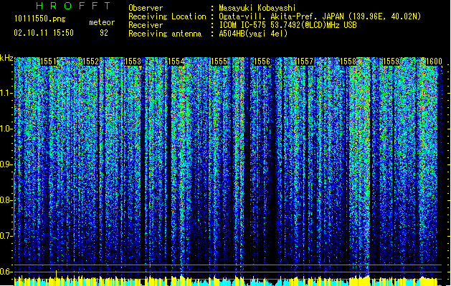Image resolution: width=451 pixels, height=286 pixels.
Task: Click the 1558 time marker
Action: tap(348, 61)
